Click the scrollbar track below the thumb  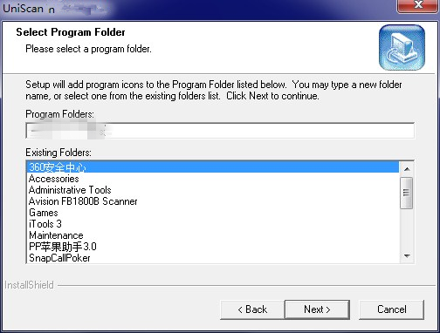(x=407, y=229)
